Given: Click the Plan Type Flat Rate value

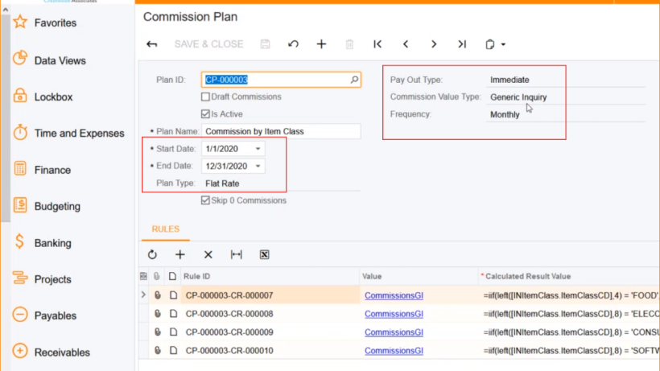Looking at the screenshot, I should click(x=222, y=183).
